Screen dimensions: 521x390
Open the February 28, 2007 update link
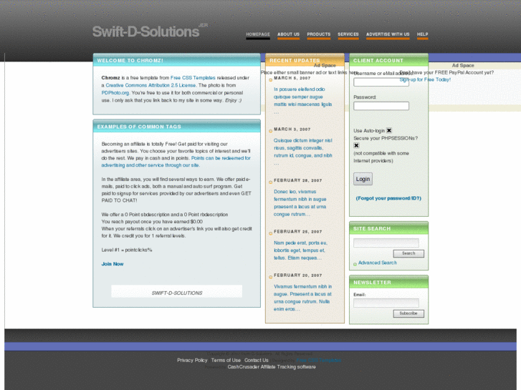click(x=300, y=203)
